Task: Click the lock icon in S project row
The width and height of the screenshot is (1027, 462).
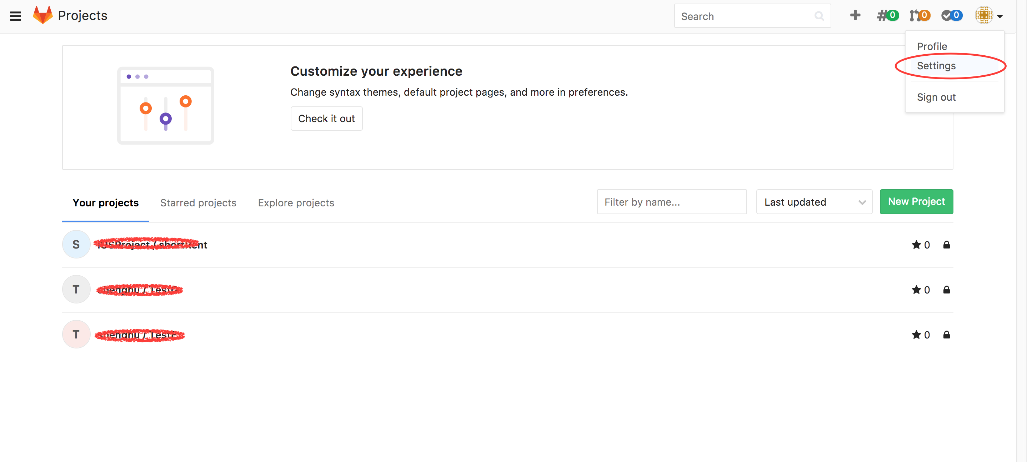Action: tap(946, 245)
